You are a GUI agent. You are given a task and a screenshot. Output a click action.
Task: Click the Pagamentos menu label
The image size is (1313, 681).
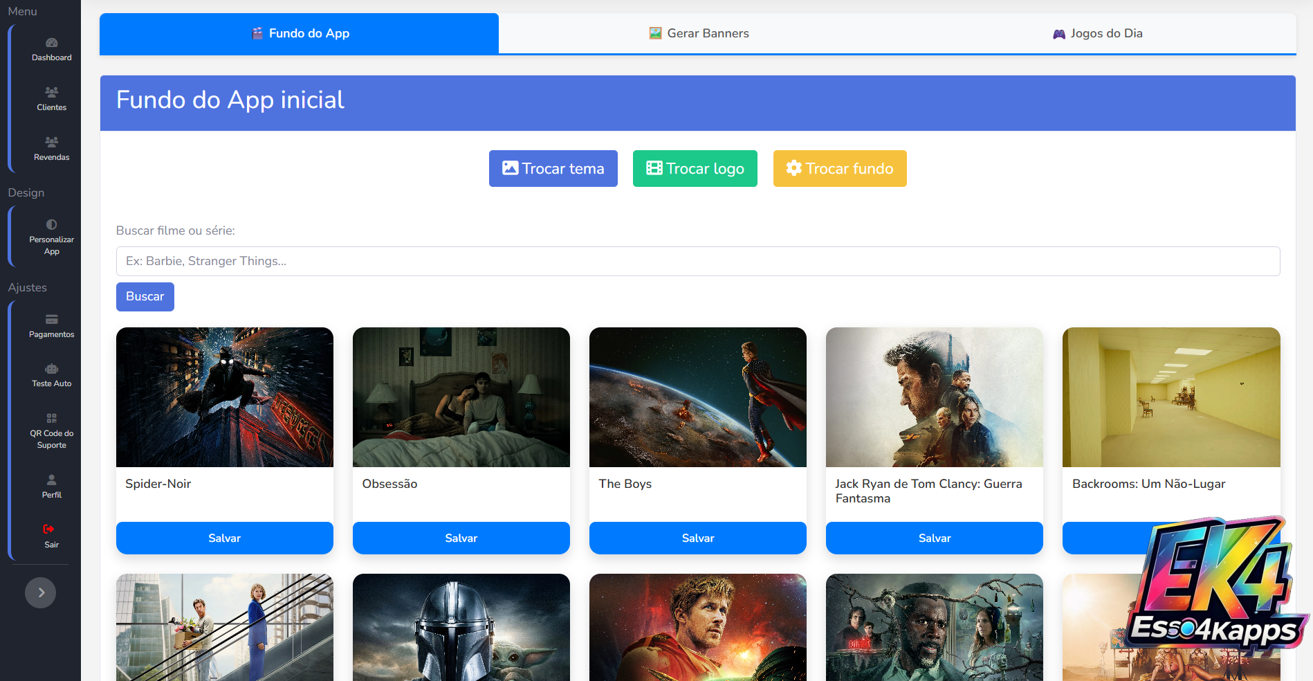coord(51,334)
